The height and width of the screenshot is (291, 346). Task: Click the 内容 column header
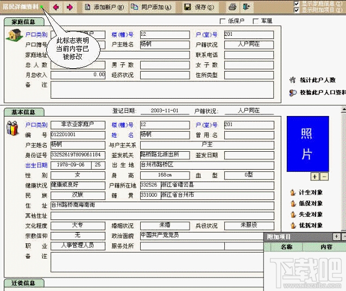point(326,247)
